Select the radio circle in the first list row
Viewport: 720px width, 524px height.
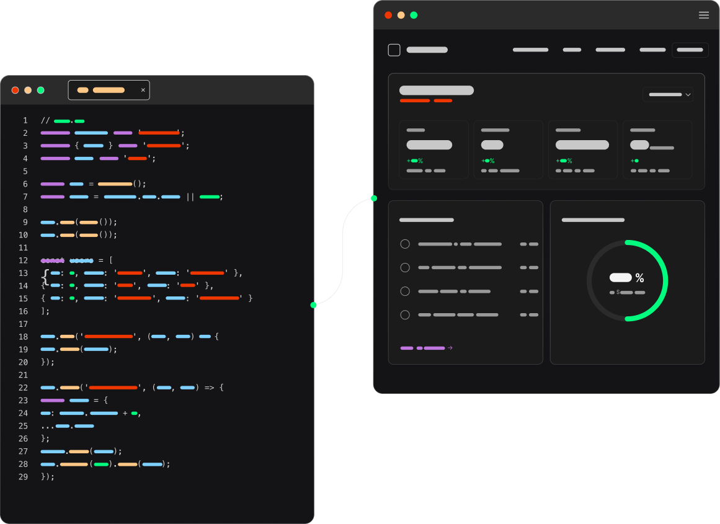tap(405, 244)
